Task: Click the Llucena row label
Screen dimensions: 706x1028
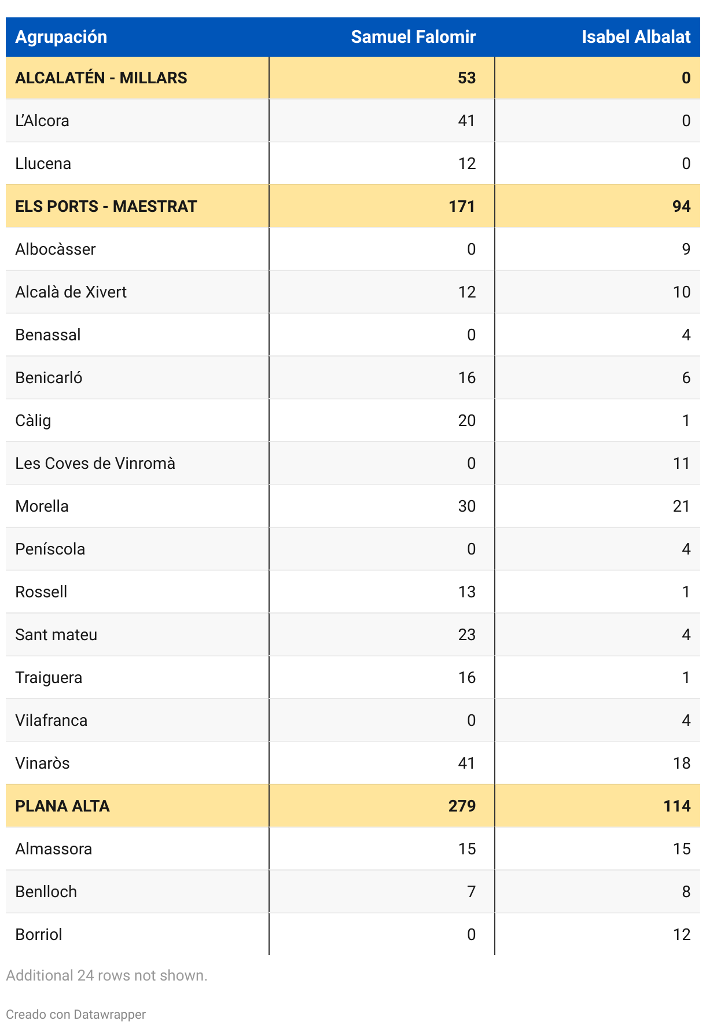Action: click(x=43, y=164)
